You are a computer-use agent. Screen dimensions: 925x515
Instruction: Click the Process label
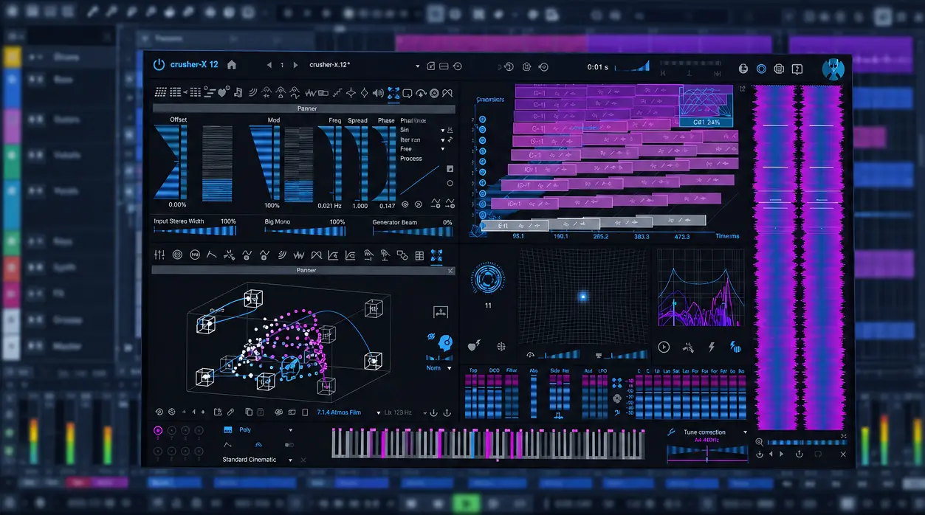[411, 159]
